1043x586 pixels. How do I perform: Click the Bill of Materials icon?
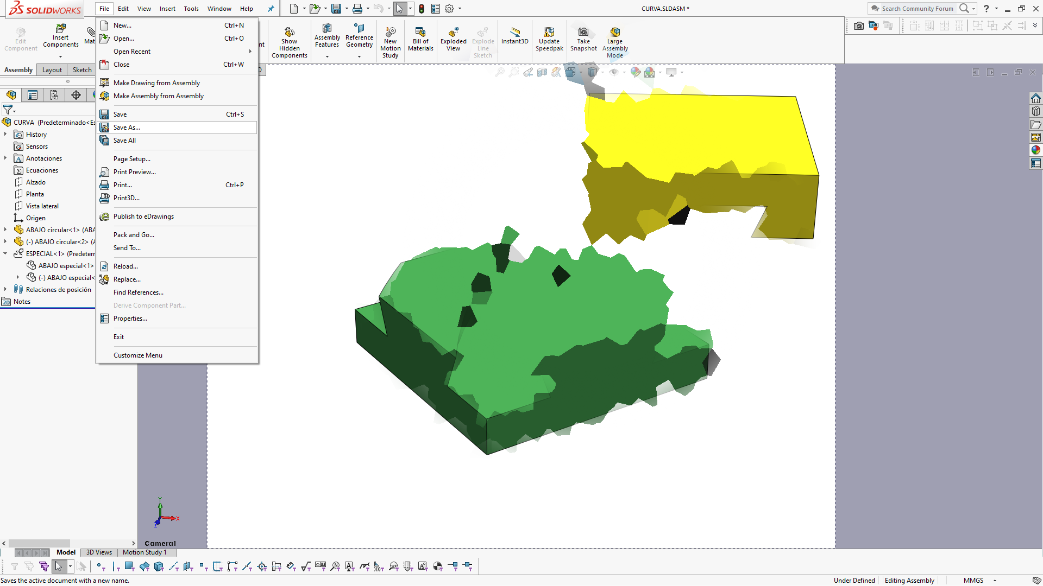point(420,33)
